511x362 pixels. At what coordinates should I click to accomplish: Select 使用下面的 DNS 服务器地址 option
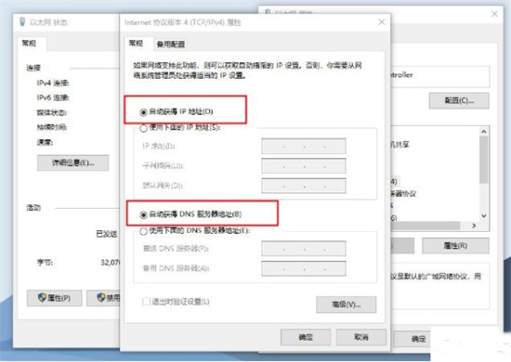click(143, 231)
